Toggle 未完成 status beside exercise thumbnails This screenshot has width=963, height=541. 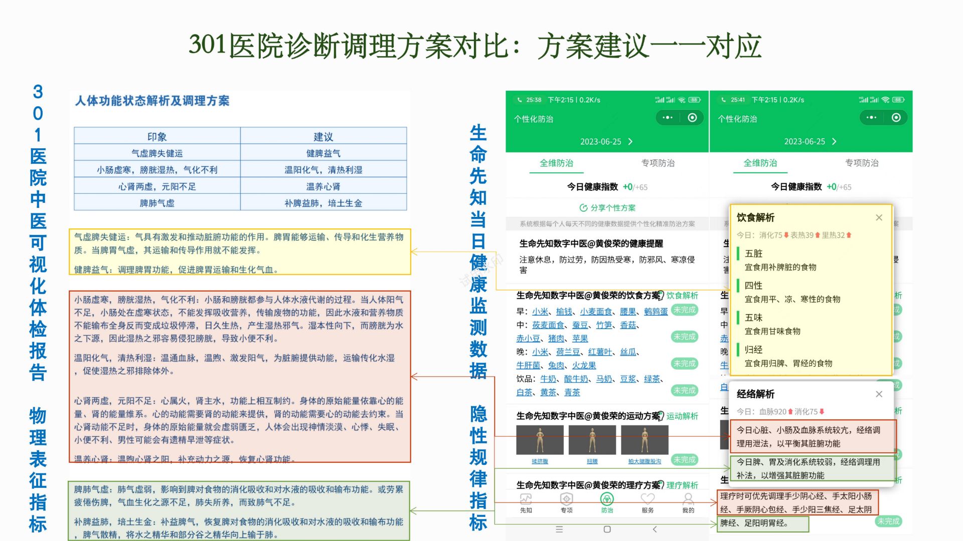point(685,460)
